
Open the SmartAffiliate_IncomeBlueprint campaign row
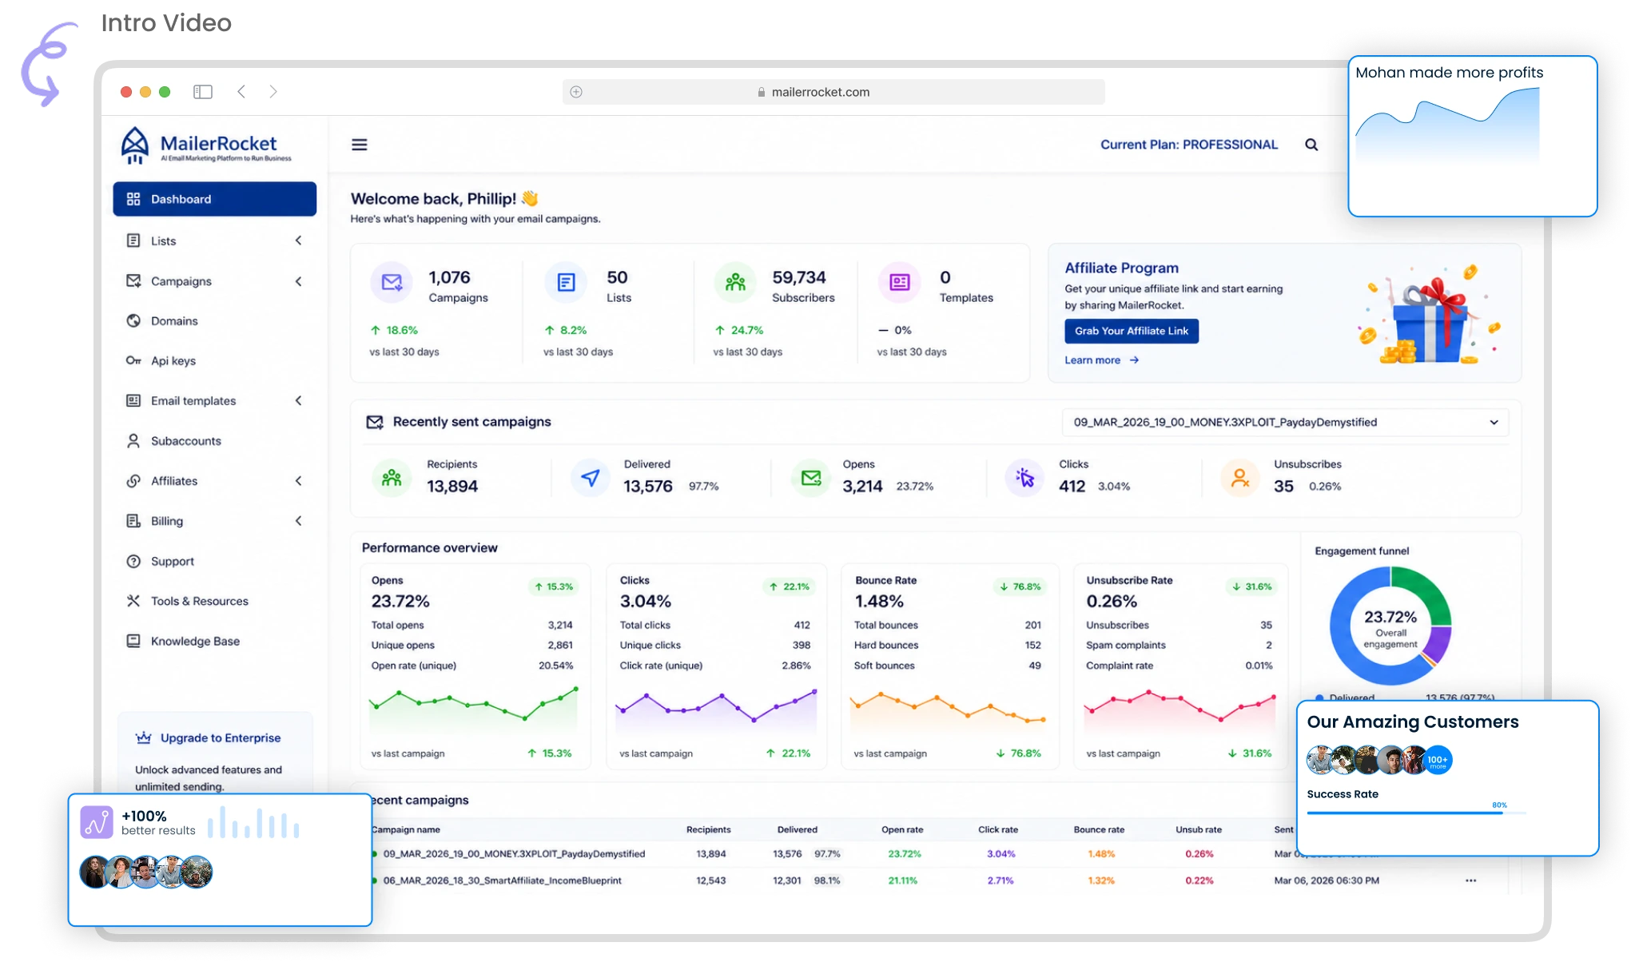[x=502, y=881]
